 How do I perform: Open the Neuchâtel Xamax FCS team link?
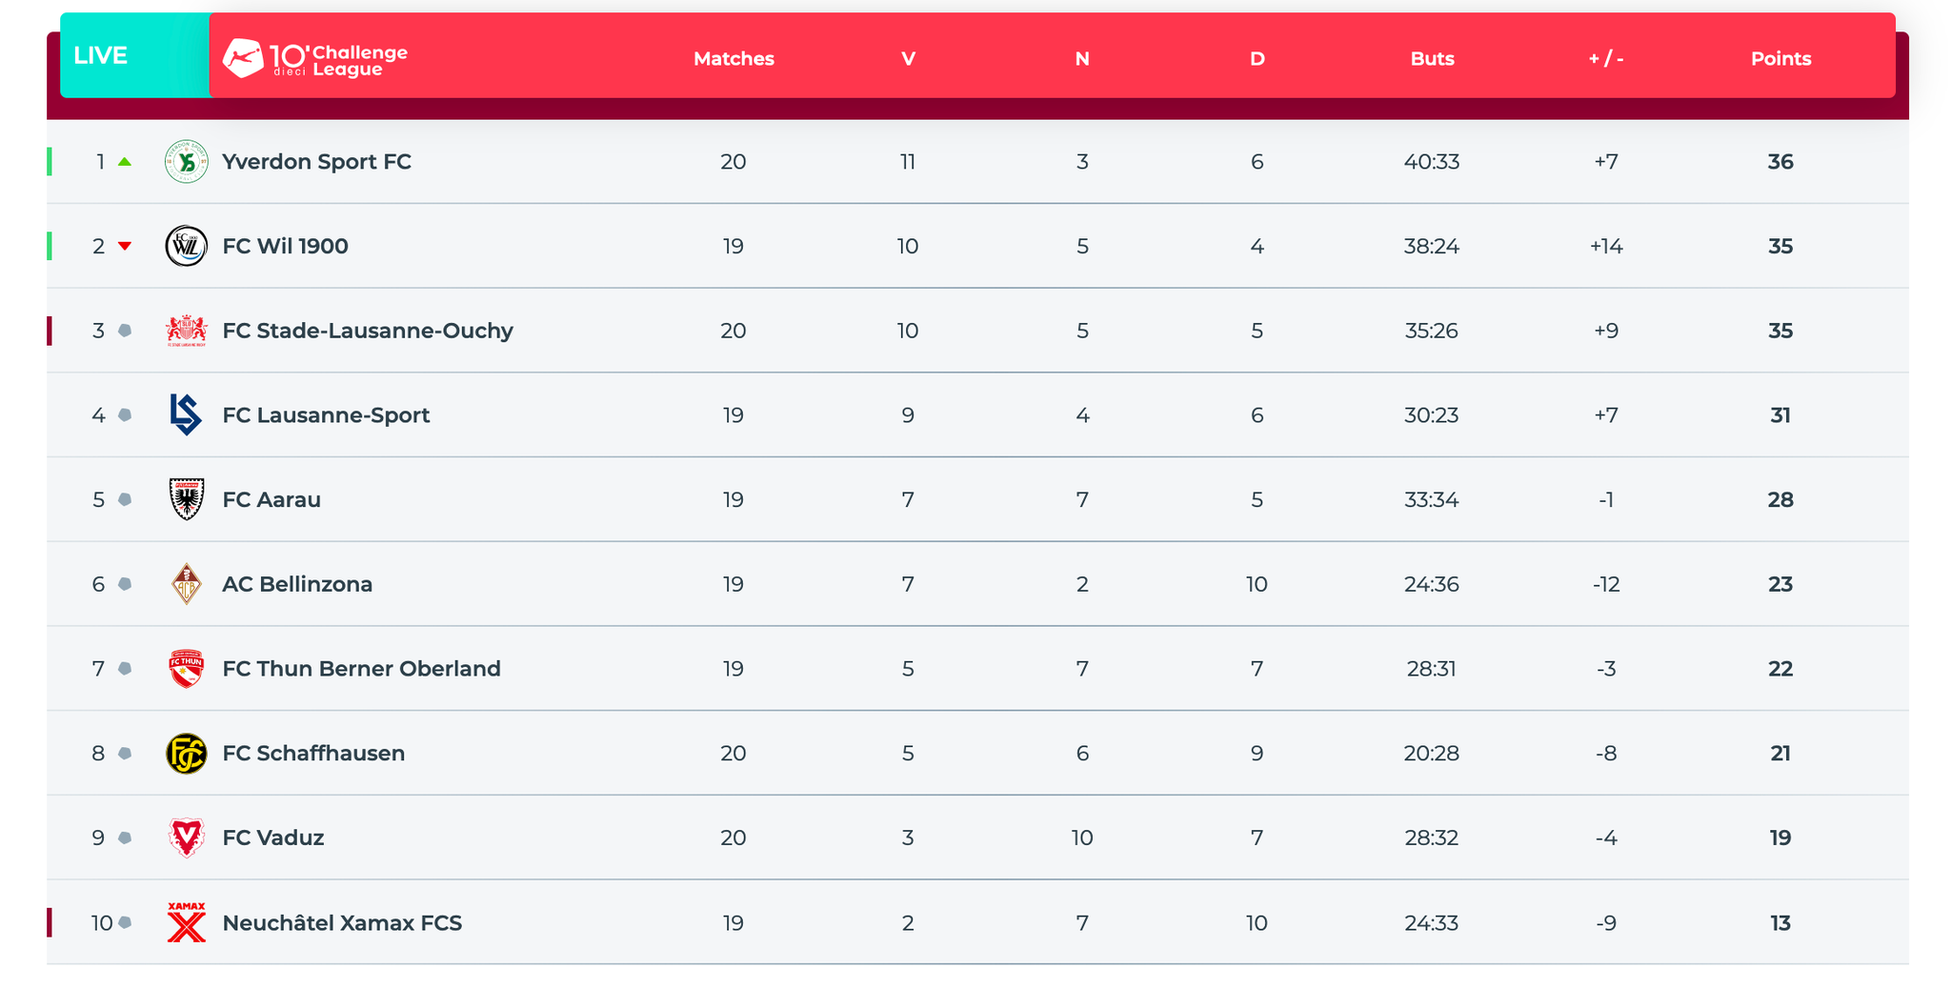[x=342, y=923]
